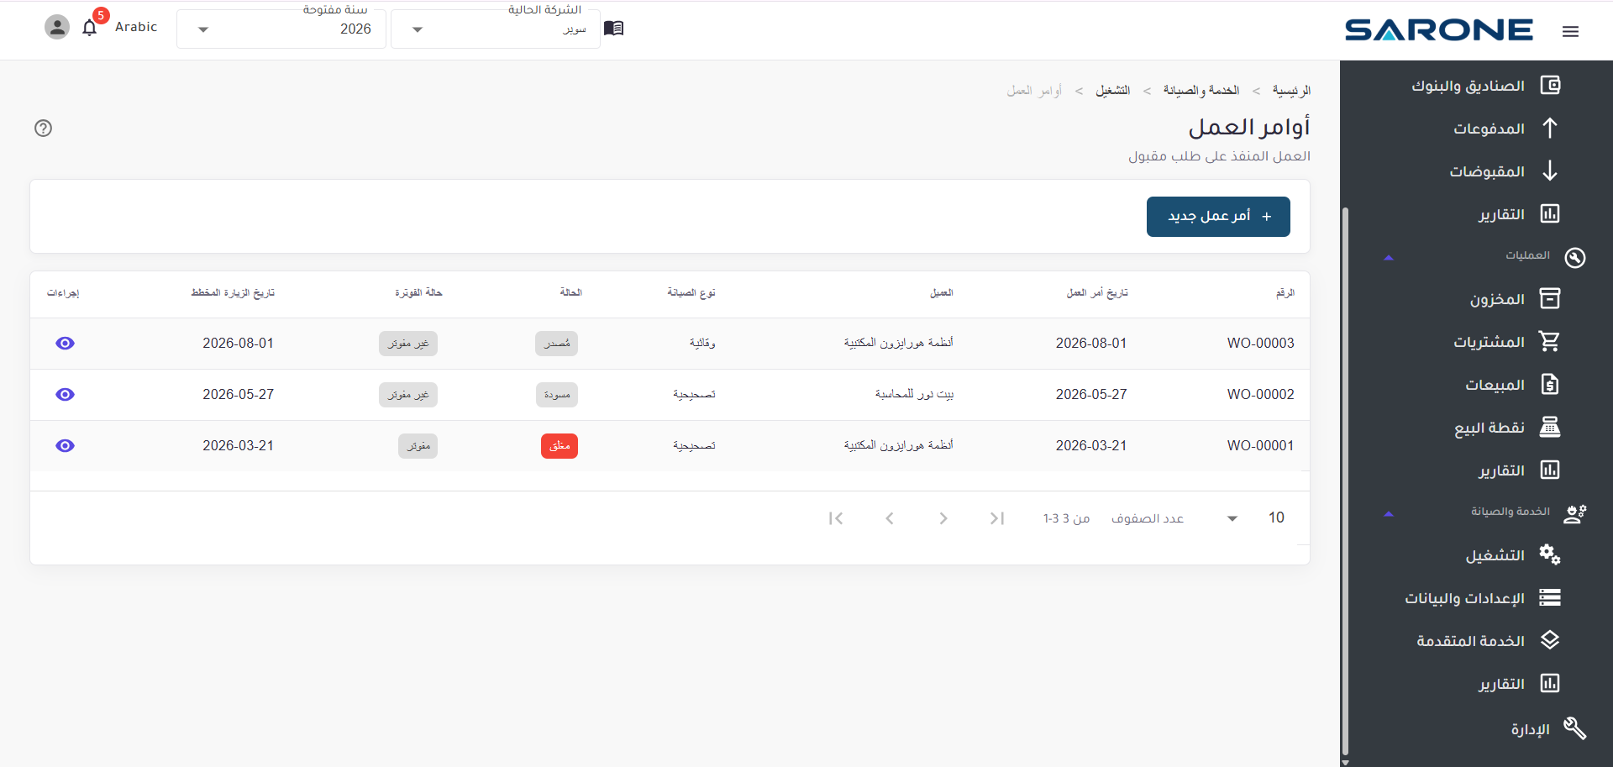This screenshot has height=767, width=1613.
Task: Click the sidebar vertical scrollbar
Action: point(1345,481)
